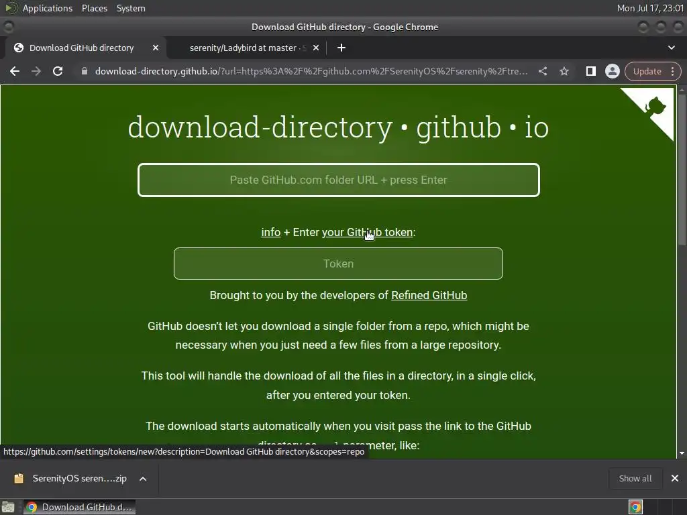The width and height of the screenshot is (687, 515).
Task: Click the Update button in Chrome toolbar
Action: click(647, 71)
